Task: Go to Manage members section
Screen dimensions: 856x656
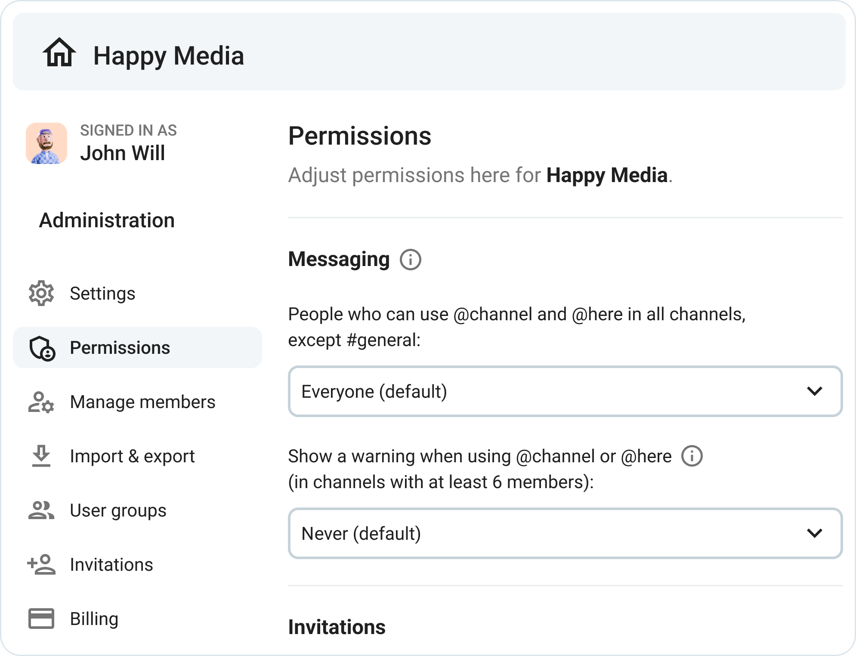Action: [142, 402]
